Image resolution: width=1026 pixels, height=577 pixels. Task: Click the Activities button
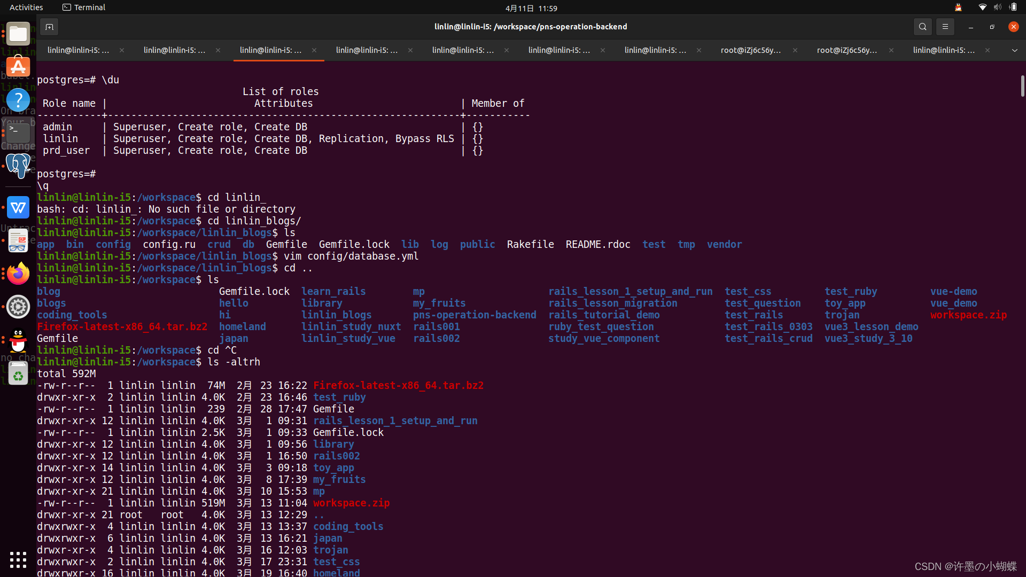(26, 7)
